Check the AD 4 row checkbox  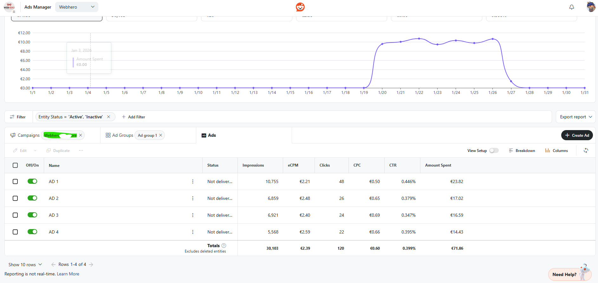click(15, 232)
